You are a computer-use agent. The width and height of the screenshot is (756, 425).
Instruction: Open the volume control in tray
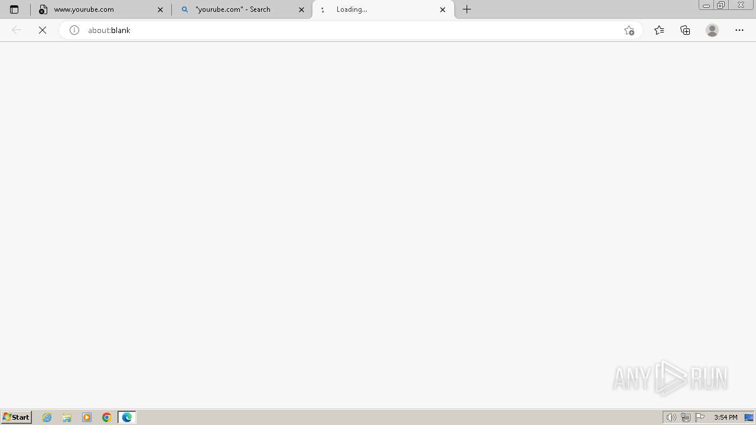click(671, 417)
